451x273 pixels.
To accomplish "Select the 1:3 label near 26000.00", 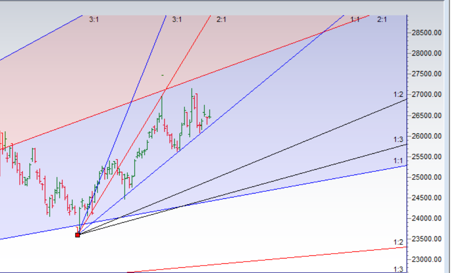I will coord(398,140).
